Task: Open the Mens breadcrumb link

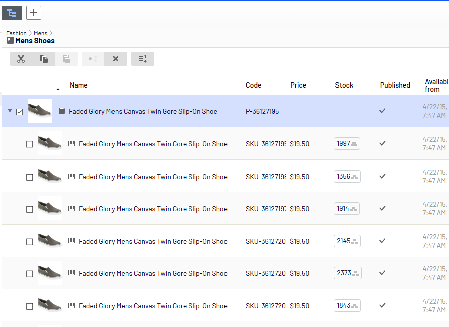Action: pyautogui.click(x=40, y=33)
